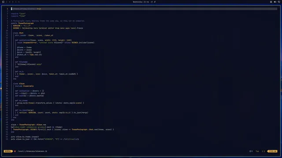Click the diagnostics count icon in statusline
Screen dimensions: 282x158
251,151
